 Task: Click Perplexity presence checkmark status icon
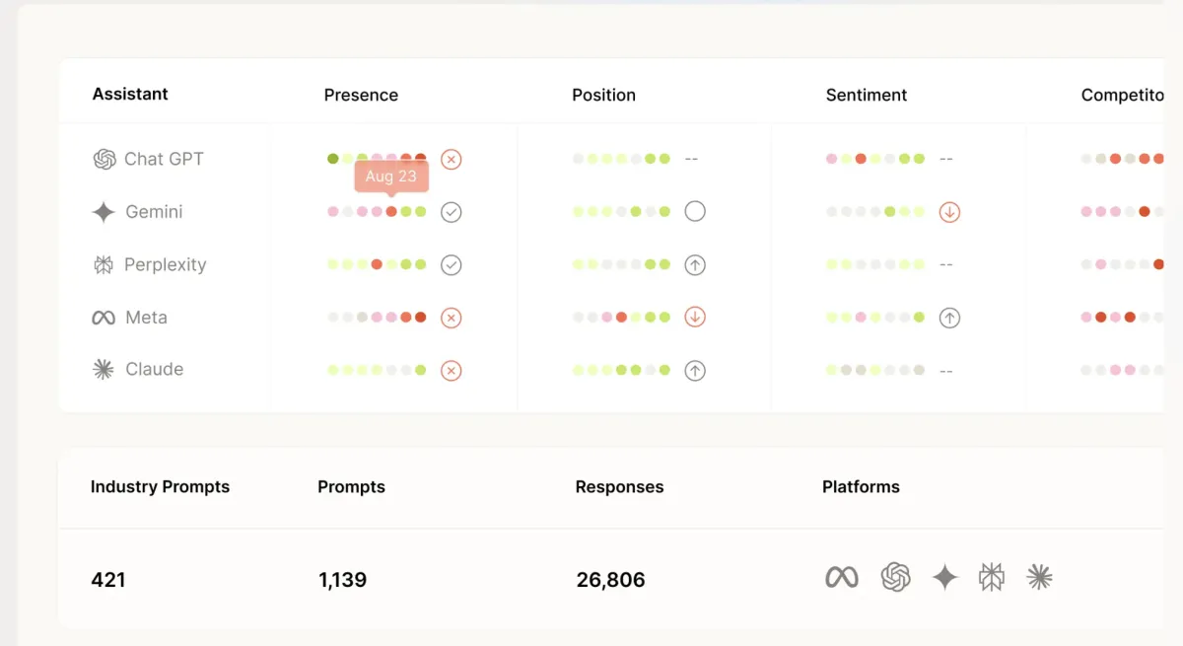pyautogui.click(x=451, y=264)
